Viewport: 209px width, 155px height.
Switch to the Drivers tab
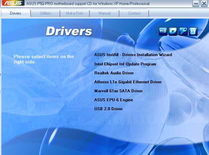[x=16, y=13]
